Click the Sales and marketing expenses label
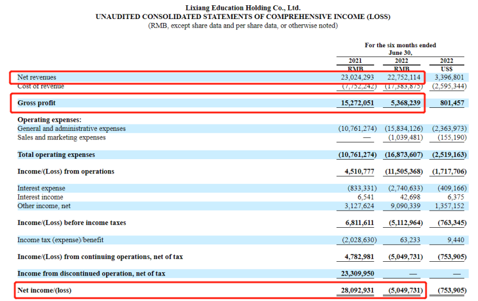Viewport: 478px width, 301px height. 62,137
